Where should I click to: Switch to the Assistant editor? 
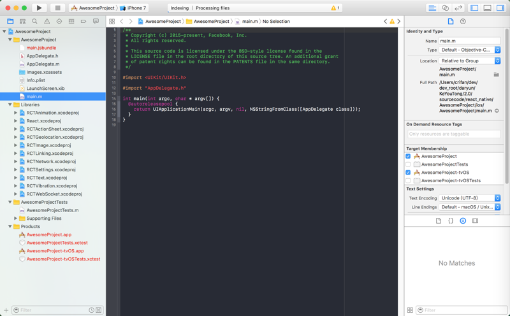tap(445, 8)
